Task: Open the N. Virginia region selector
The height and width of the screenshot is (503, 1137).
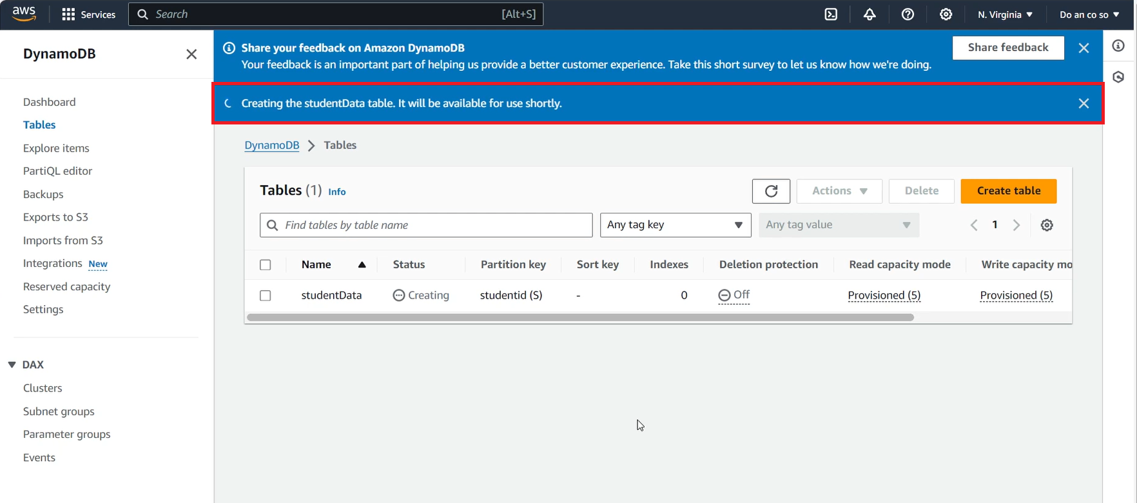Action: (1005, 14)
